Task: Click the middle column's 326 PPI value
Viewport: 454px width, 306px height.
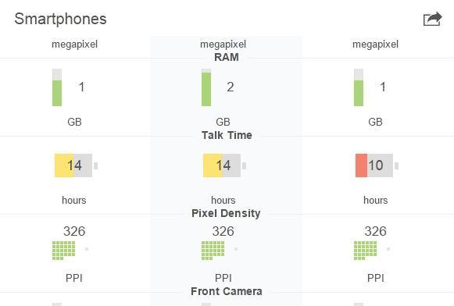Action: click(223, 231)
